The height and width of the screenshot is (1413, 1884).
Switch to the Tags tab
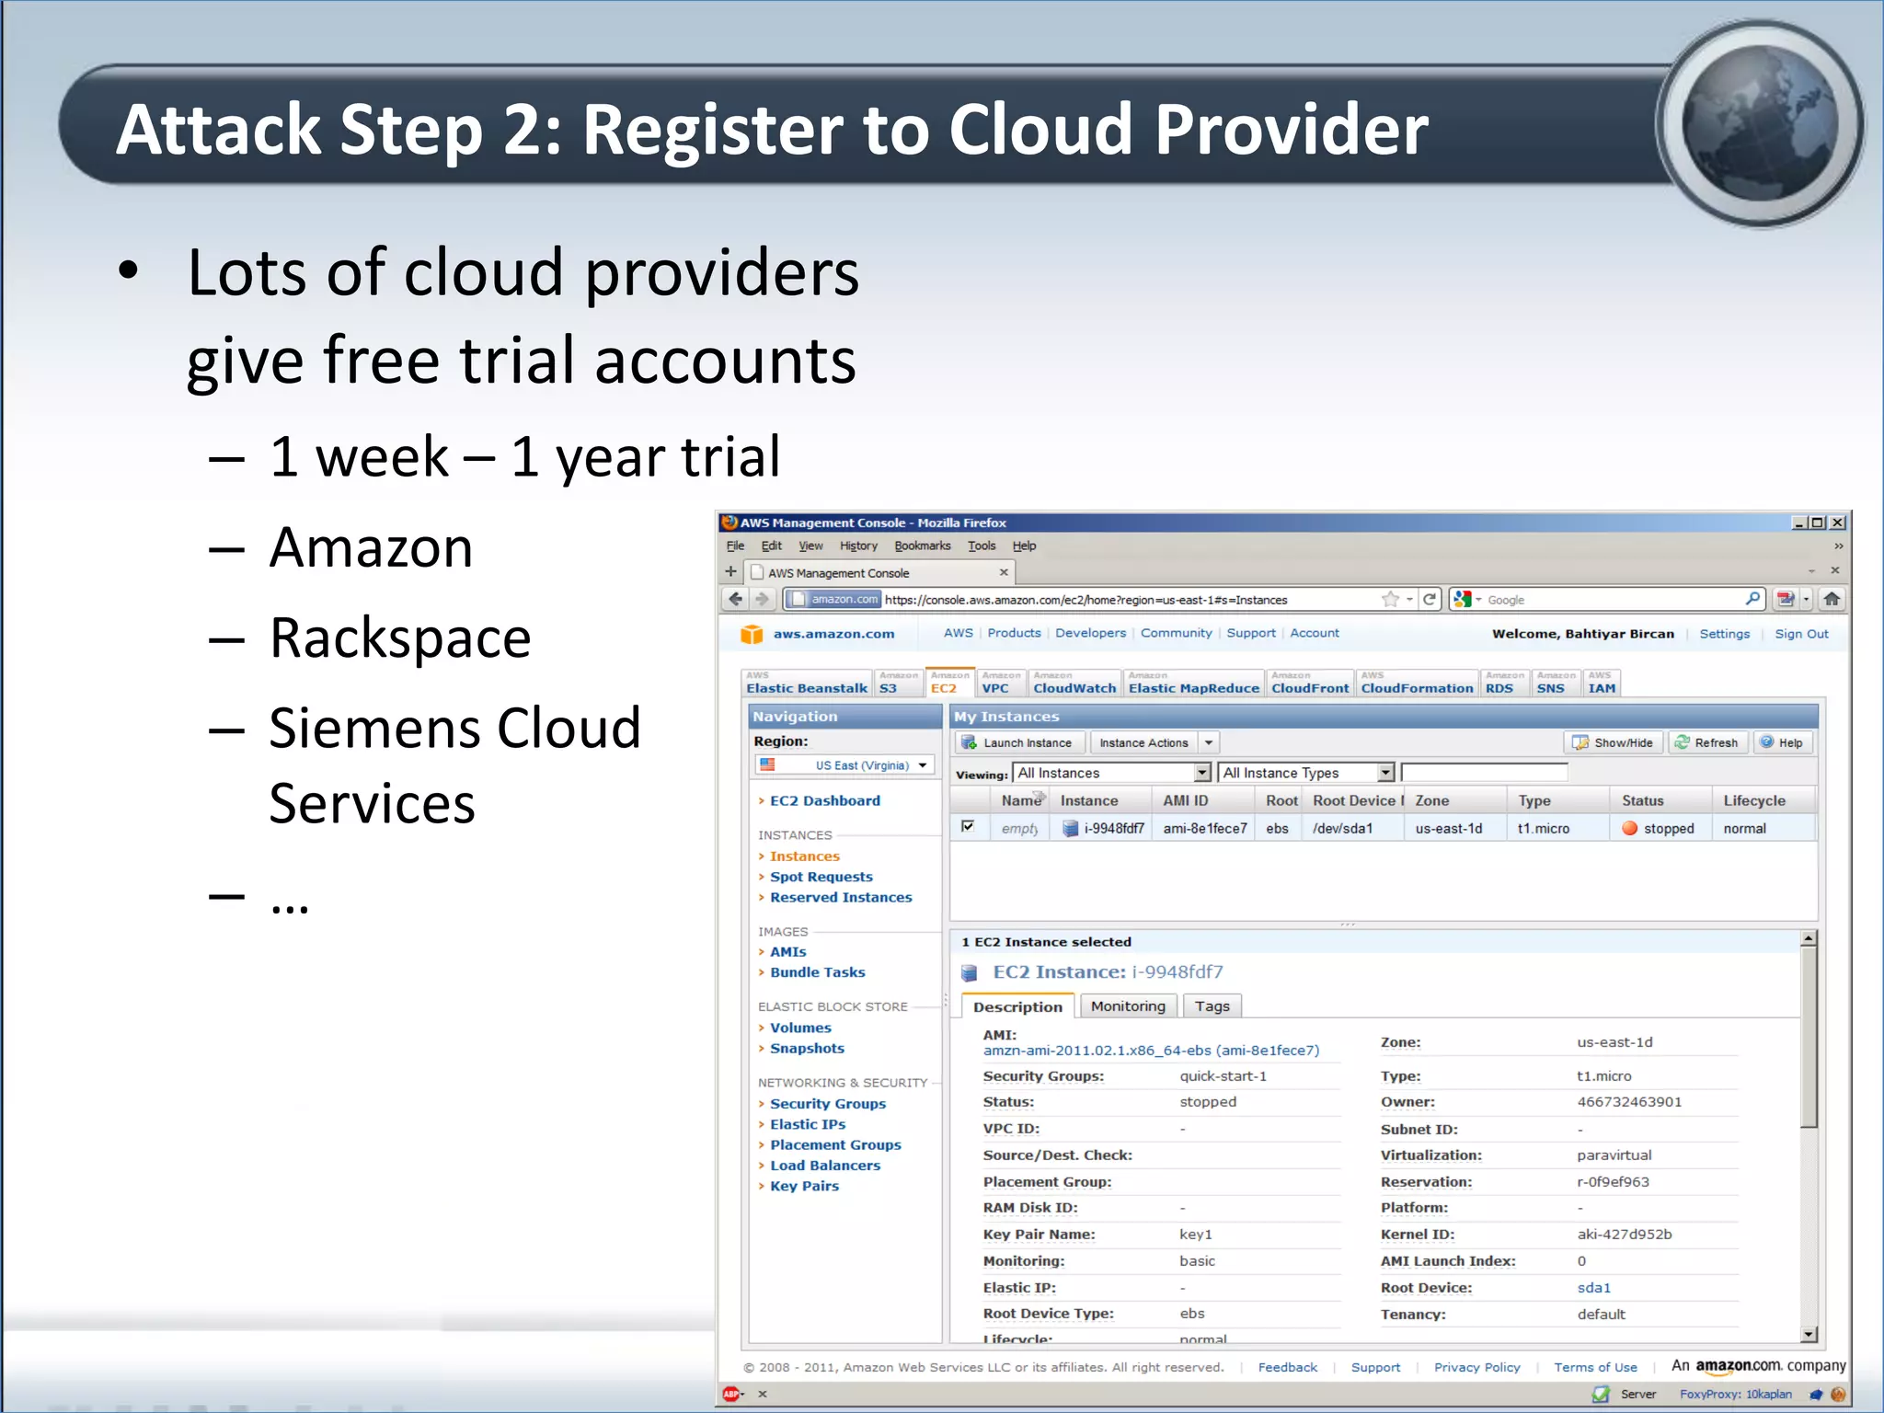coord(1212,1005)
